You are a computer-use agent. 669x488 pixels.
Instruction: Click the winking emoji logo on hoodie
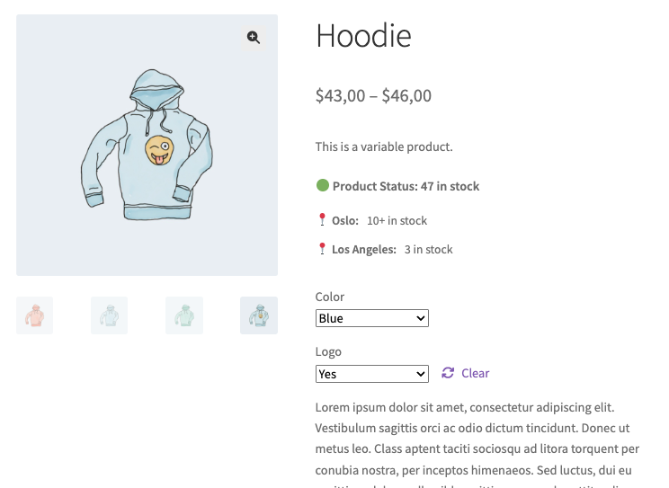click(159, 151)
